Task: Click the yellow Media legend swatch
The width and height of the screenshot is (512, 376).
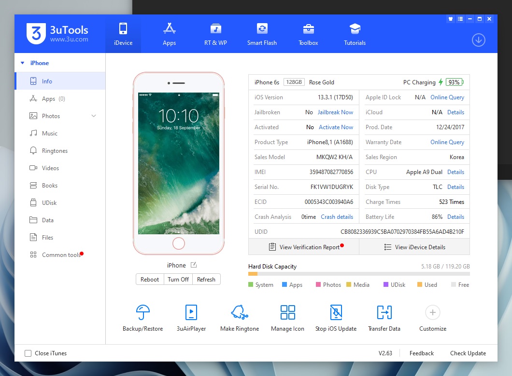Action: point(349,284)
